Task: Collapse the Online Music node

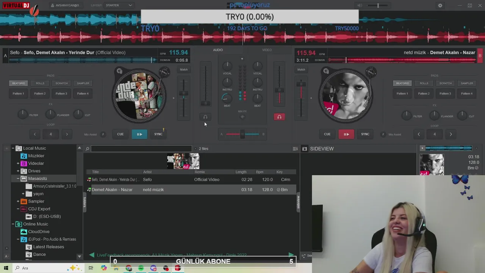Action: [13, 224]
